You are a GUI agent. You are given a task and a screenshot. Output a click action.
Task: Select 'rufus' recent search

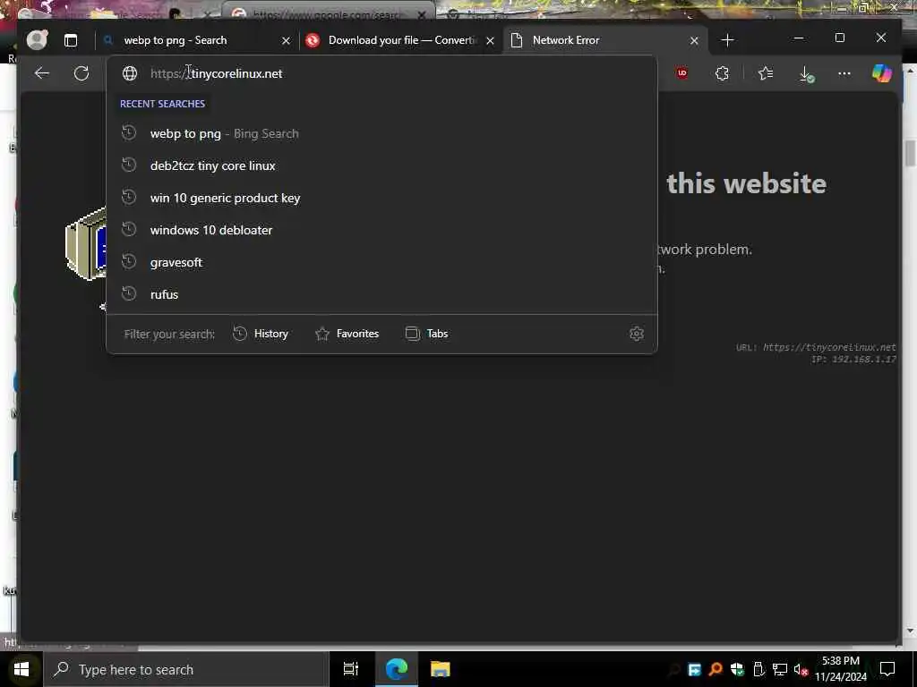click(x=381, y=294)
